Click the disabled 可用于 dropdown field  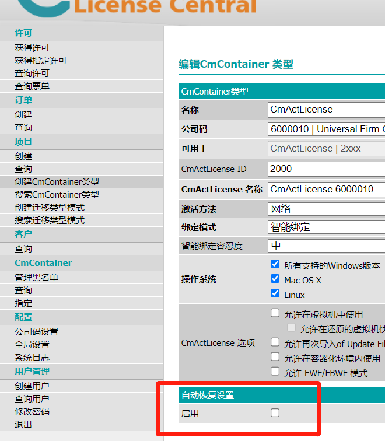click(326, 149)
